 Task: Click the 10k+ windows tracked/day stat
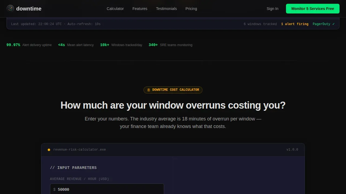click(121, 45)
